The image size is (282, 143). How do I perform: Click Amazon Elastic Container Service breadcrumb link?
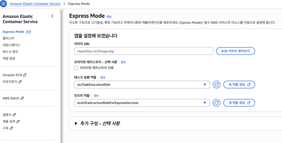click(x=35, y=4)
